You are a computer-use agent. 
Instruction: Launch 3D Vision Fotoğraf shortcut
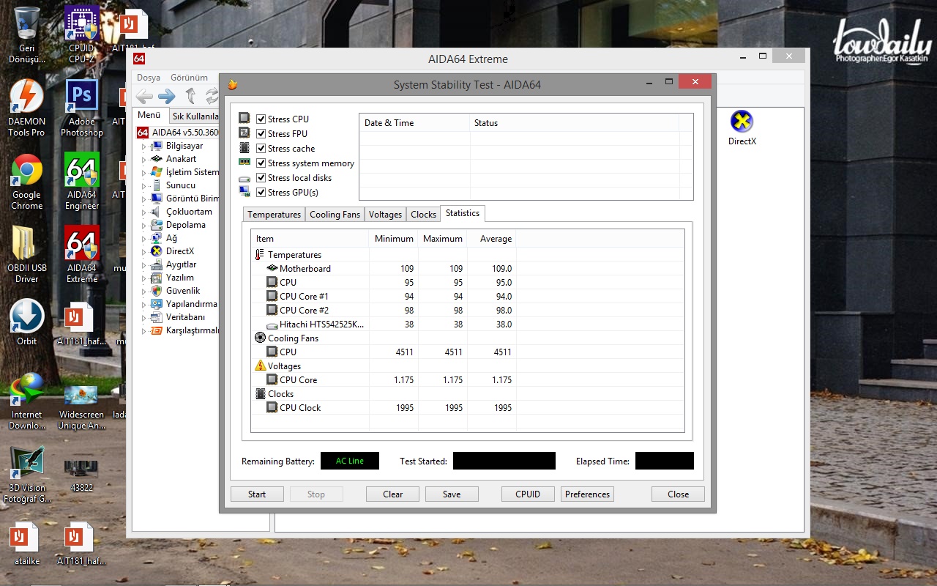pos(27,475)
